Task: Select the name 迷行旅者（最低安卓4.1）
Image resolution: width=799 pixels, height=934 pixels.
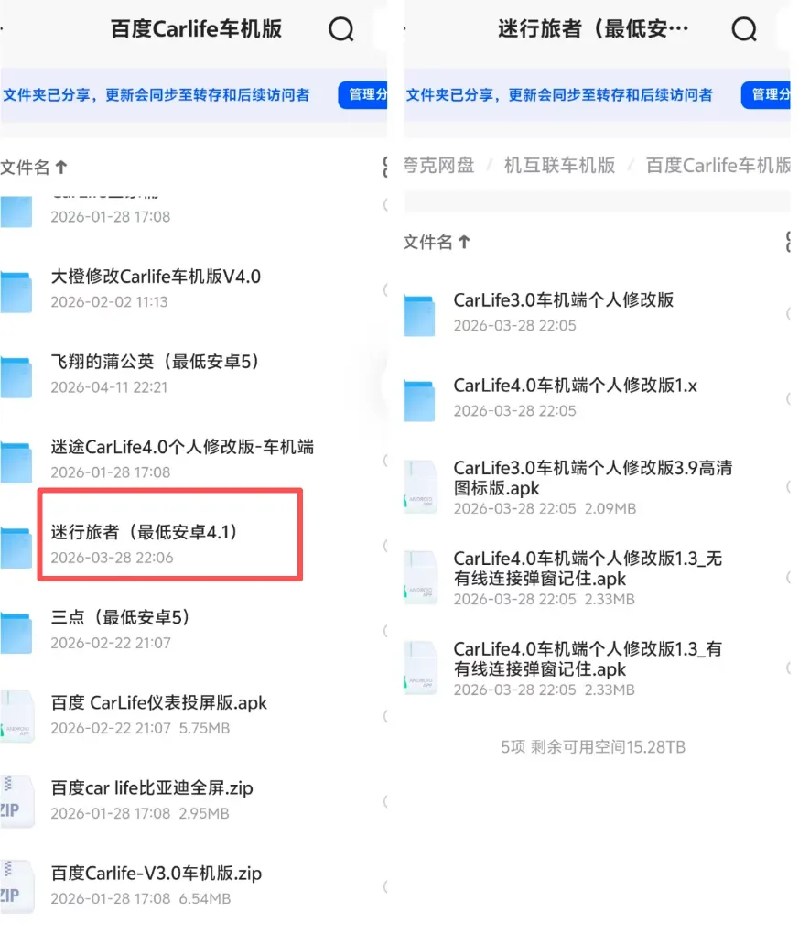Action: point(145,532)
